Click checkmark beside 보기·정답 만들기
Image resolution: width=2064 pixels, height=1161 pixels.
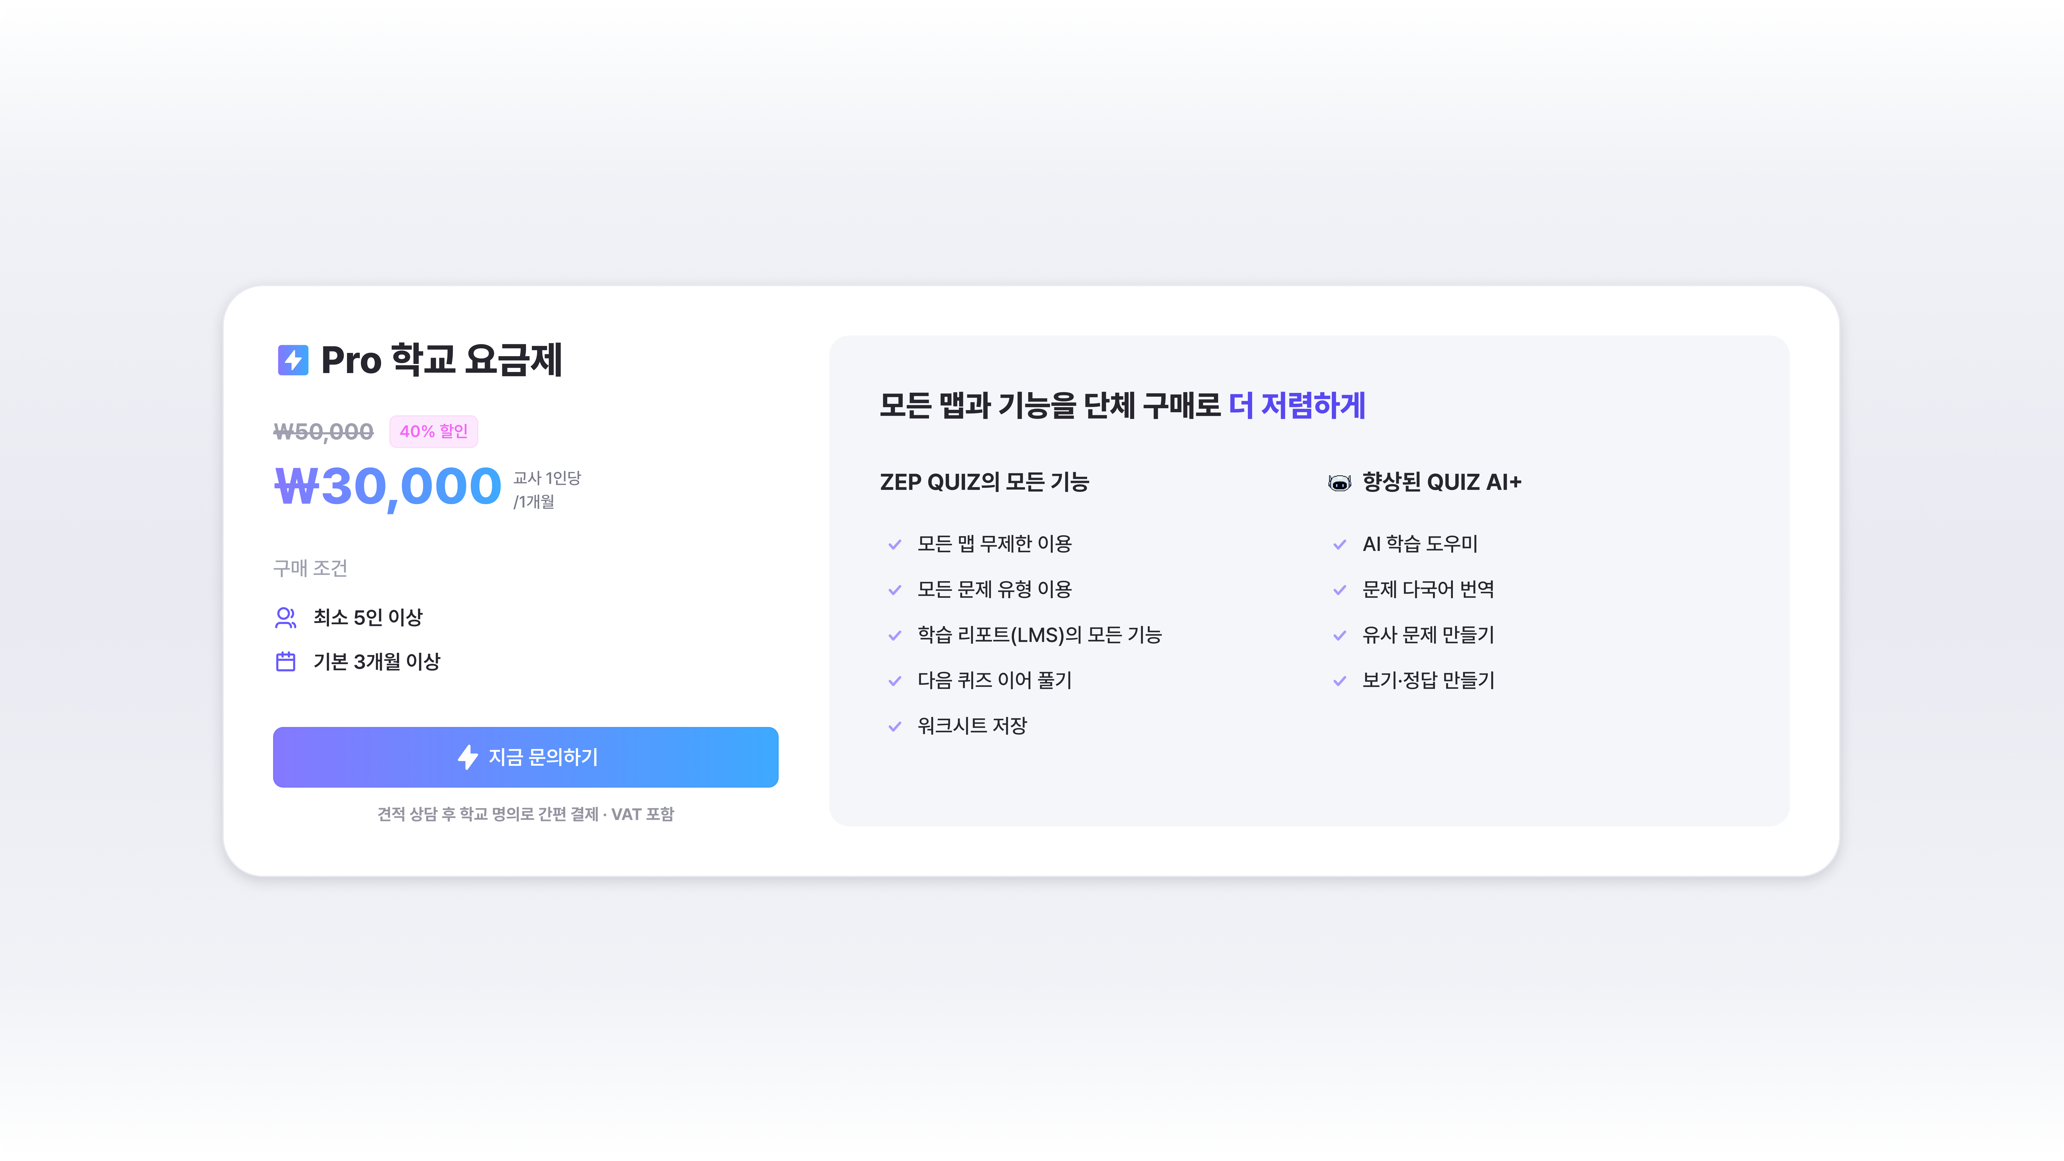pos(1339,681)
